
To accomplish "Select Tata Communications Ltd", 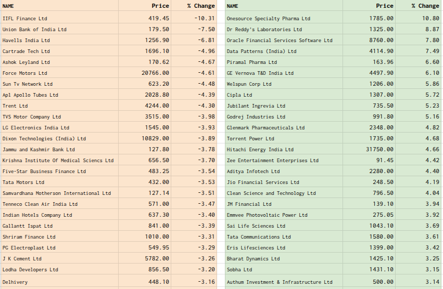I will click(x=259, y=237).
